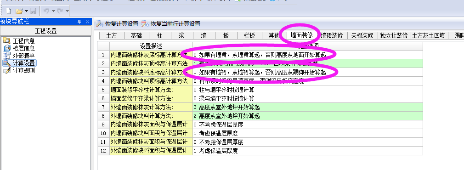Click the Open folder icon
Screen dimensions: 464x170
click(x=19, y=11)
